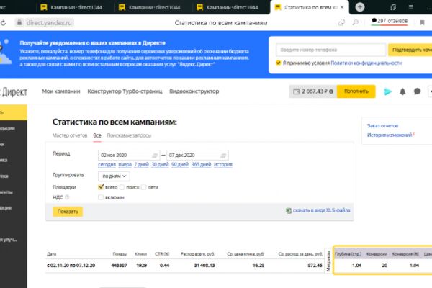
Task: Click the вчера period link
Action: click(x=125, y=165)
